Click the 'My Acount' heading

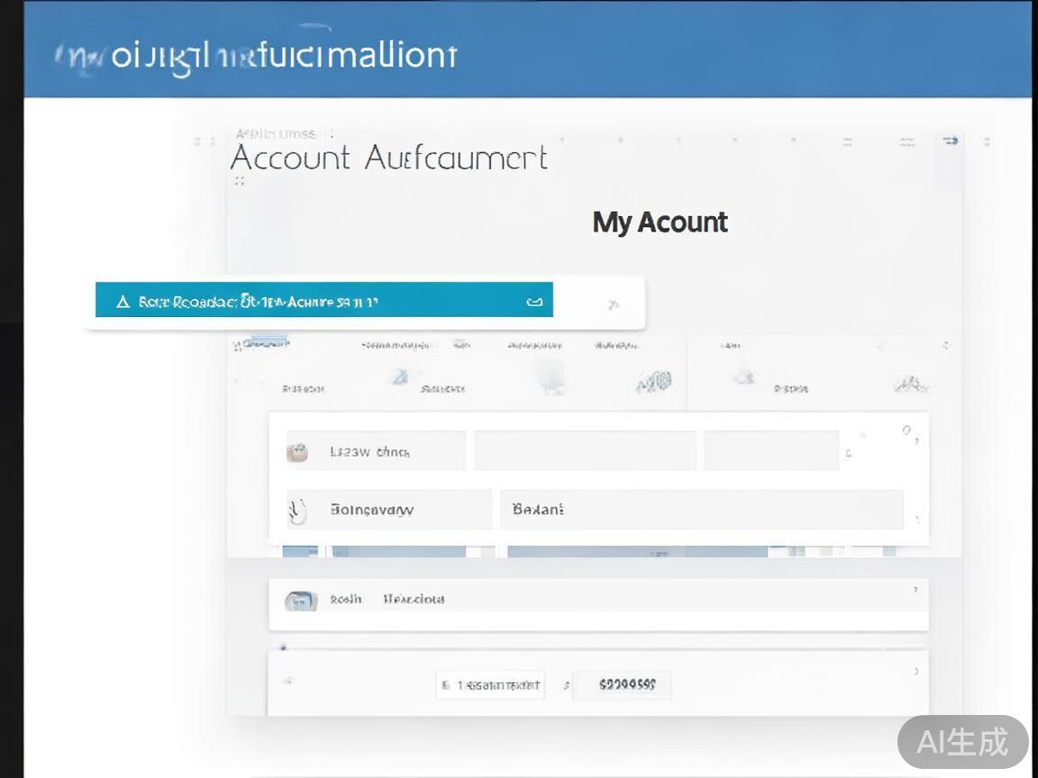[x=660, y=222]
